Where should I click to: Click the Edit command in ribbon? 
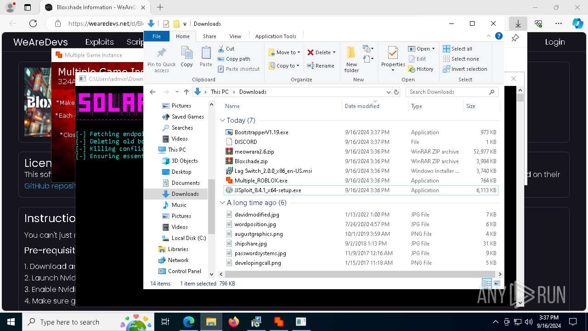click(417, 59)
